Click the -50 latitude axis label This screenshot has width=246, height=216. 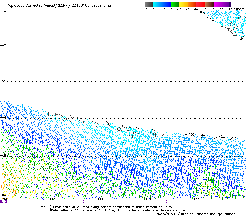(x=3, y=195)
